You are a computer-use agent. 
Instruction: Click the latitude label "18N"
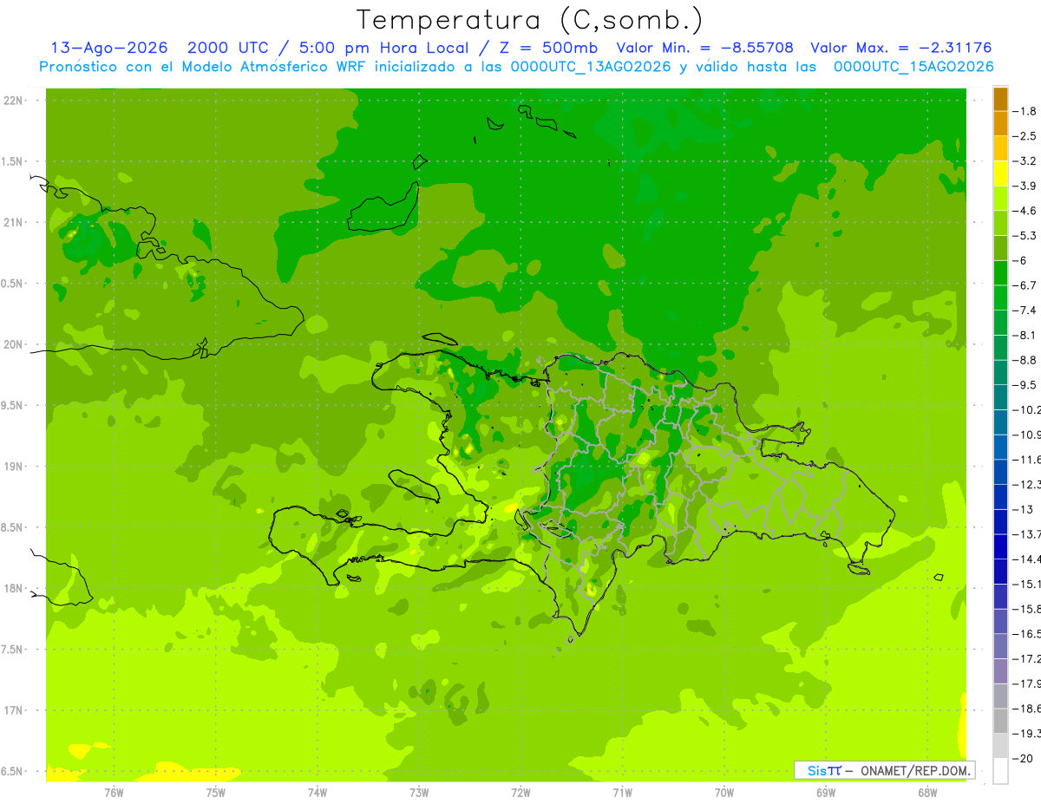[x=13, y=588]
